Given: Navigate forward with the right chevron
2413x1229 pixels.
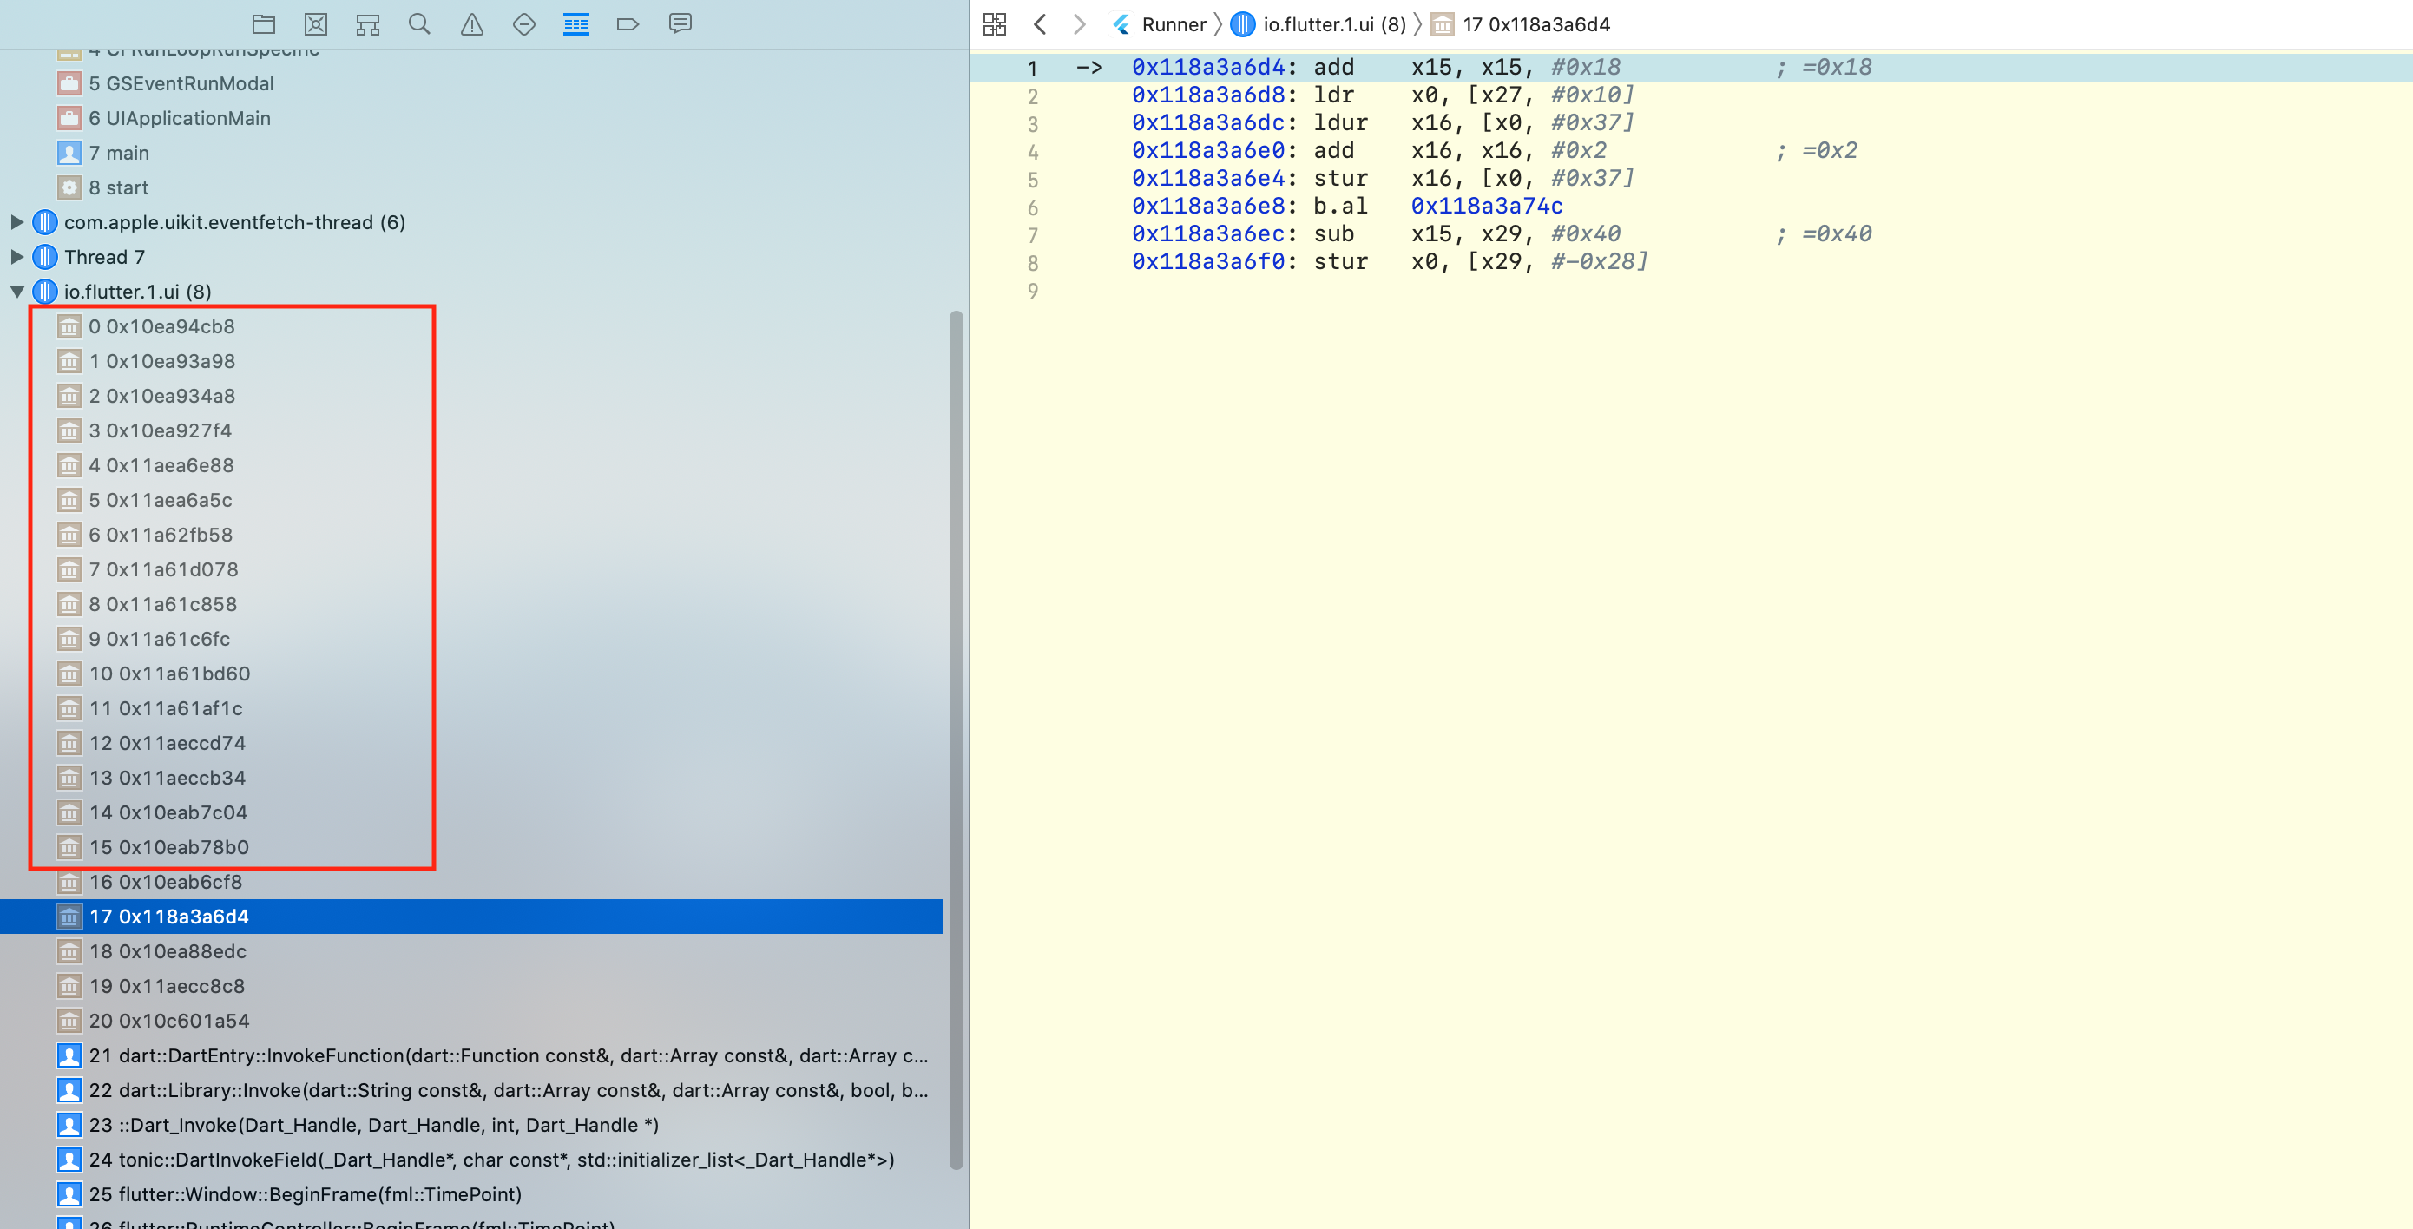Looking at the screenshot, I should [x=1079, y=23].
